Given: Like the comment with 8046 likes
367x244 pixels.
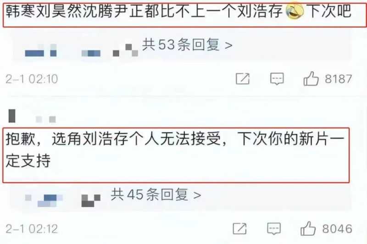Looking at the screenshot, I should 308,228.
